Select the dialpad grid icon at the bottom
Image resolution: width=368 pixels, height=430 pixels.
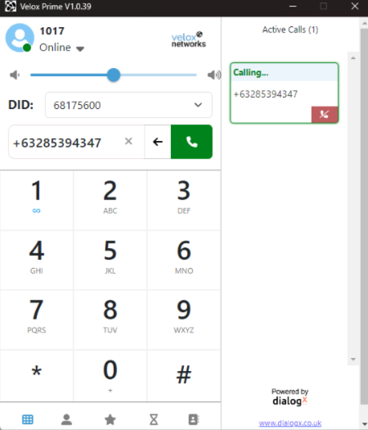(28, 419)
